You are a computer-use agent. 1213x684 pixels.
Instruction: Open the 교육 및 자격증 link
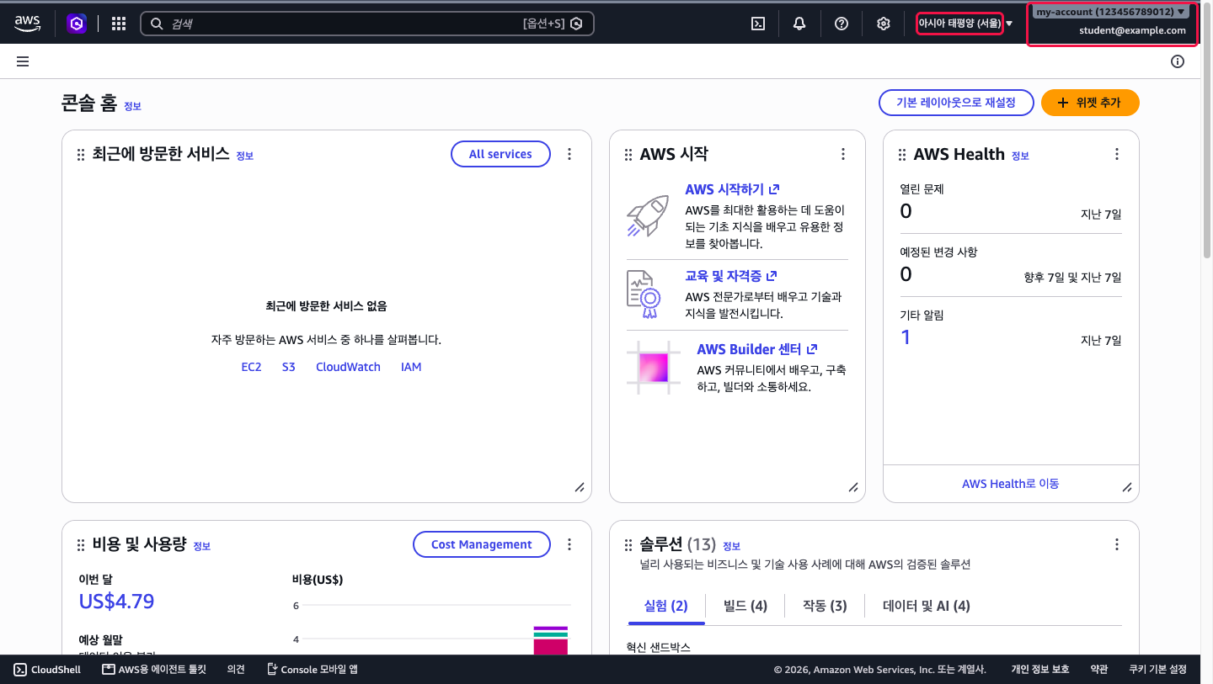(x=731, y=276)
